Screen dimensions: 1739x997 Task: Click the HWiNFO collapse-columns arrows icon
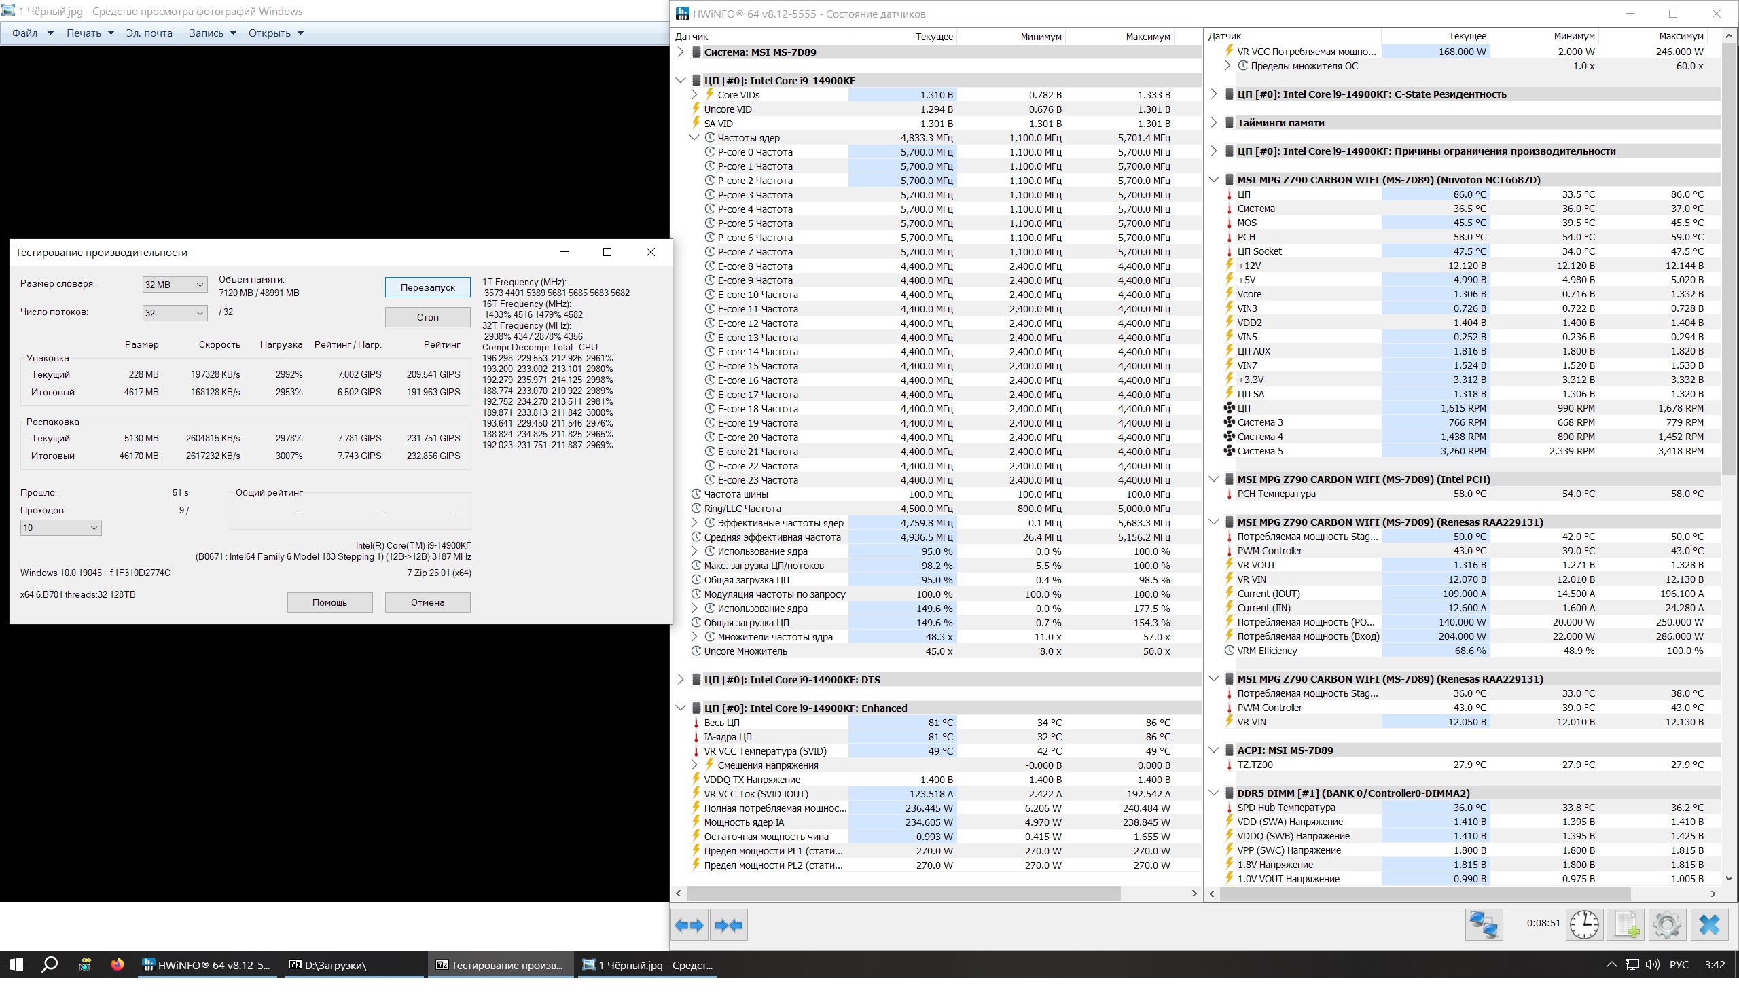click(x=728, y=925)
